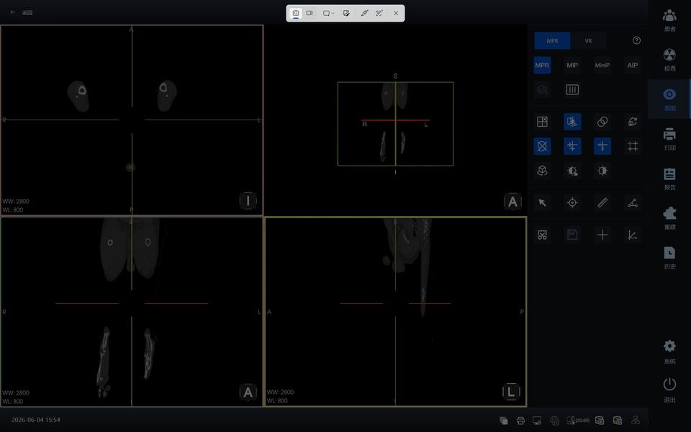Click the 2026-06-04 15:54 timestamp
The width and height of the screenshot is (691, 432).
tap(36, 420)
